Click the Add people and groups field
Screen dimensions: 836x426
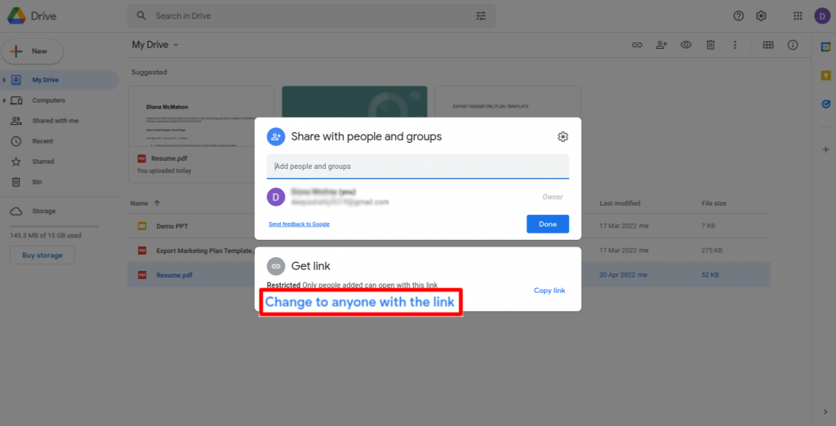tap(417, 166)
